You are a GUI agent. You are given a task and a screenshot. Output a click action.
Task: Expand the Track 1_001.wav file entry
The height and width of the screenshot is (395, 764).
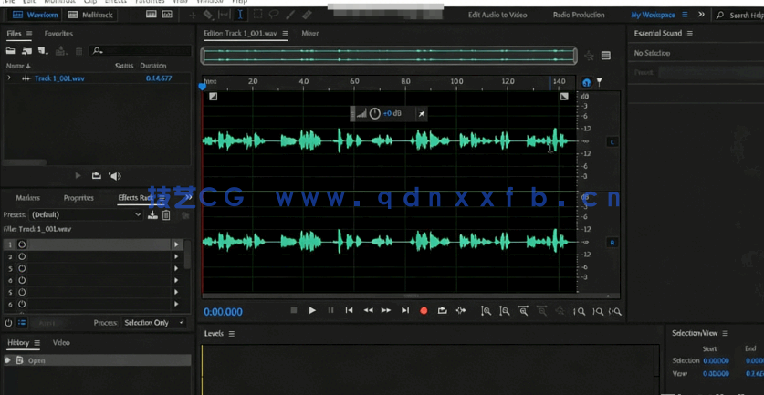tap(9, 78)
